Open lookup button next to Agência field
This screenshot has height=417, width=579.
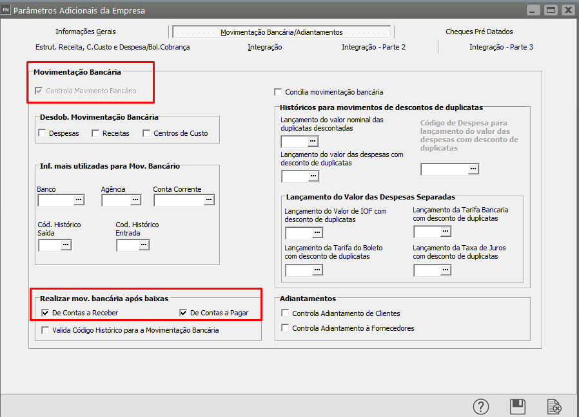point(135,200)
